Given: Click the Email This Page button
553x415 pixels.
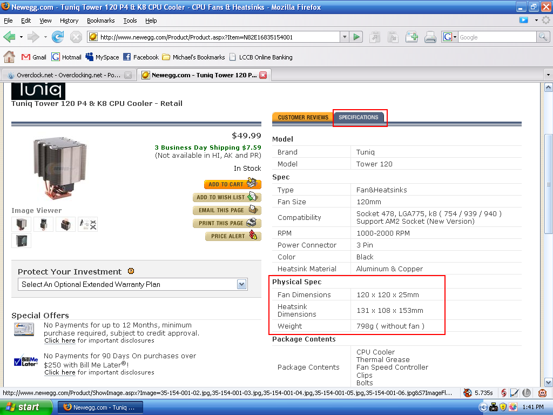Looking at the screenshot, I should [x=227, y=210].
